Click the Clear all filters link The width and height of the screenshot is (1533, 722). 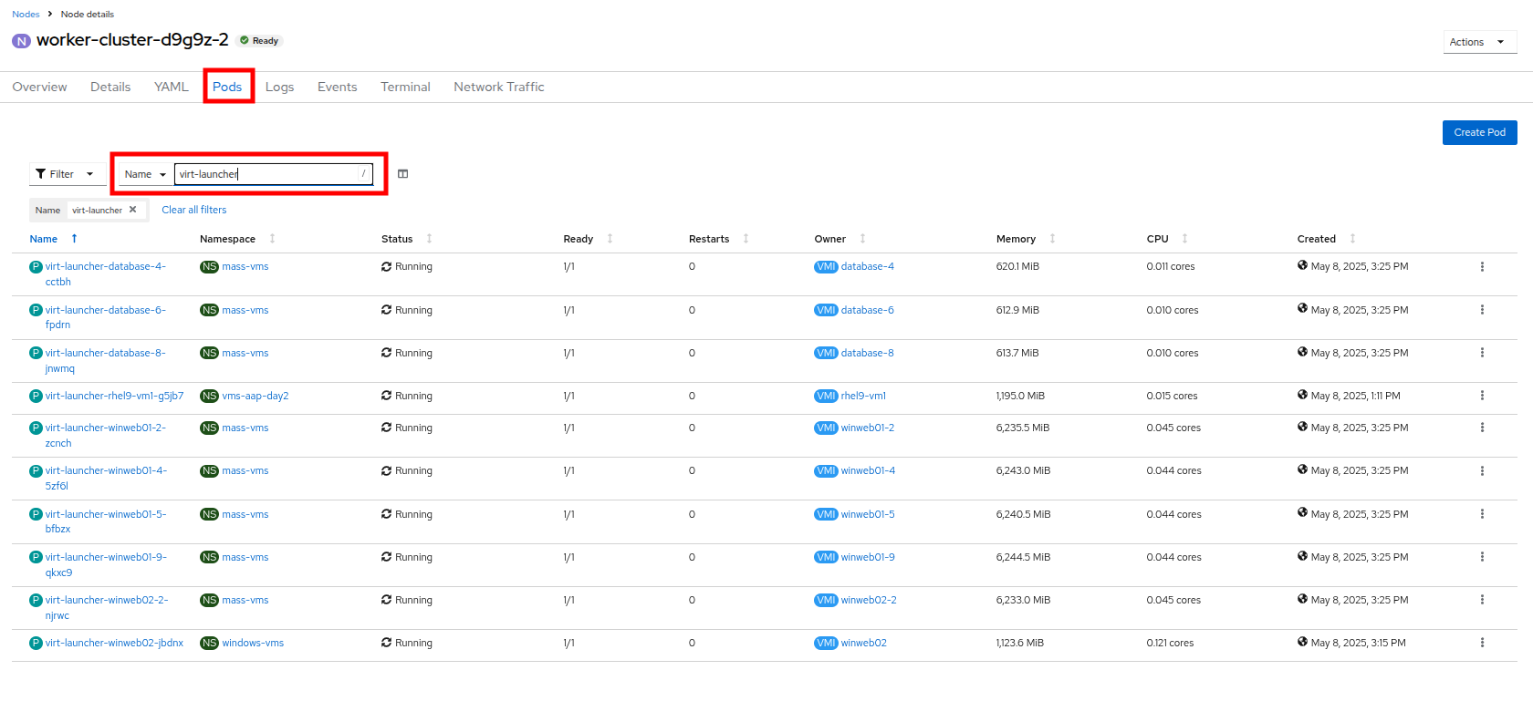point(194,210)
